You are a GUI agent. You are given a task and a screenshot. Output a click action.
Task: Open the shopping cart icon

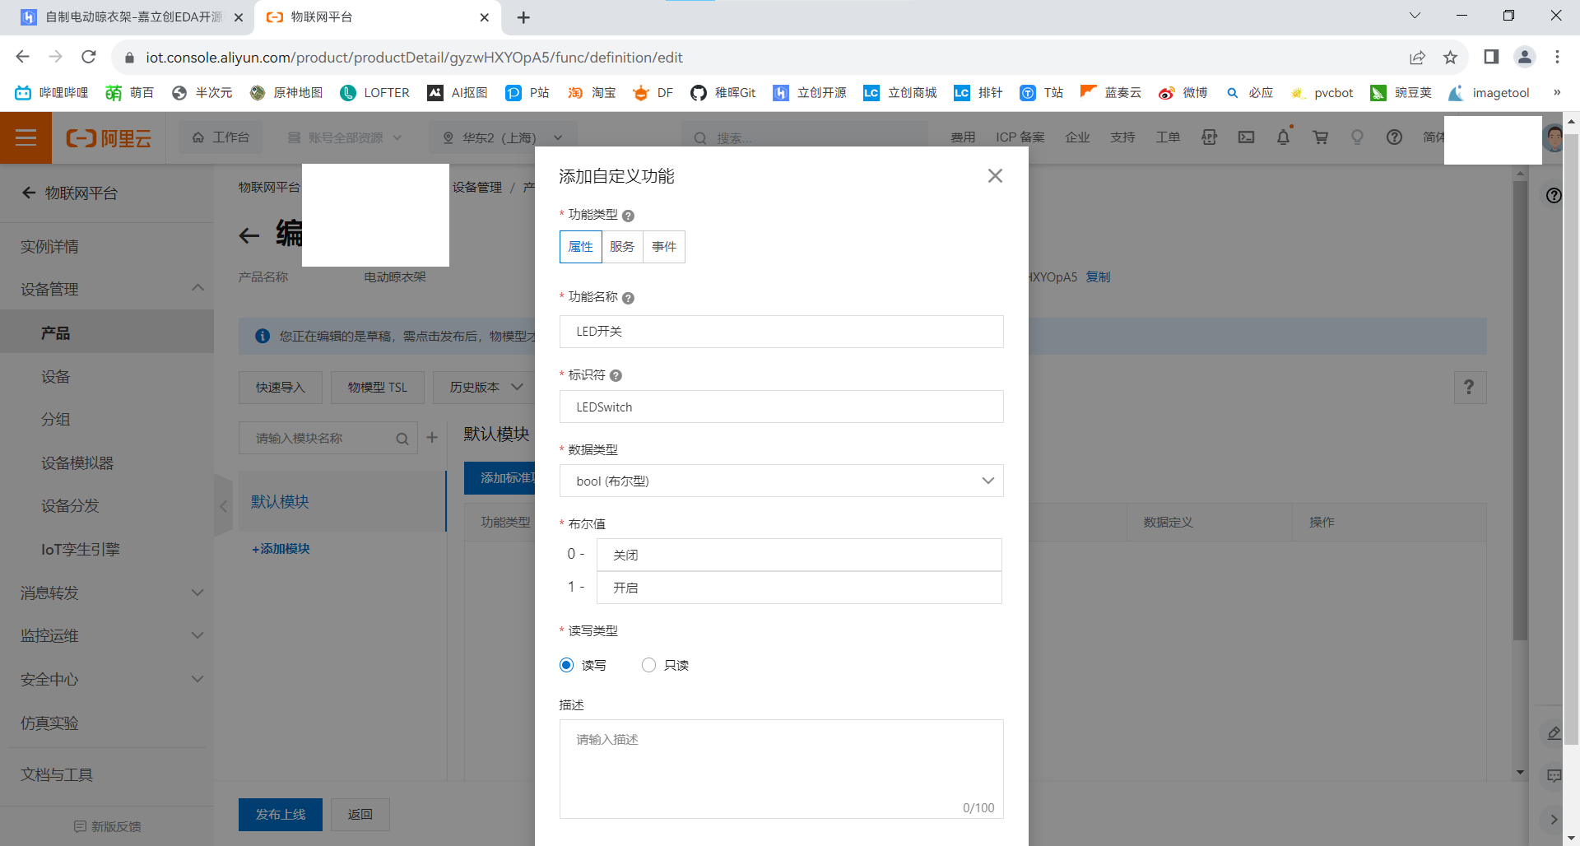pyautogui.click(x=1321, y=137)
